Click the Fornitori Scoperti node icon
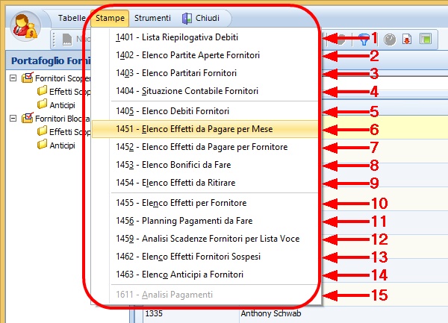 28,78
